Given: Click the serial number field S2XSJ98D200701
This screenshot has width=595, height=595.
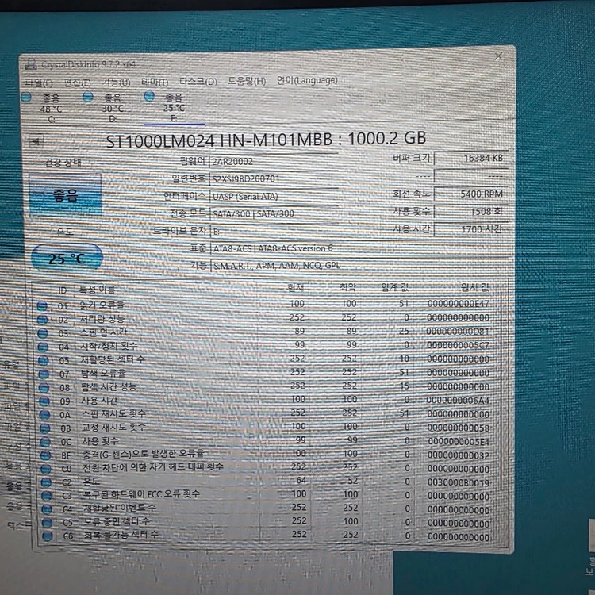Looking at the screenshot, I should point(274,178).
